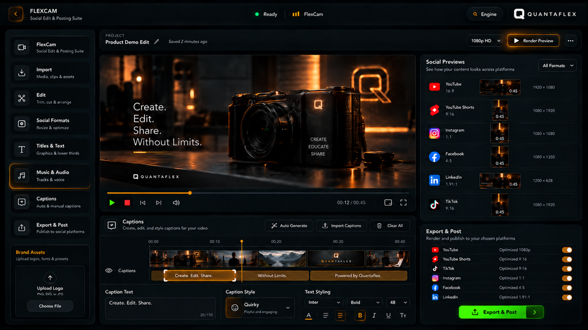Toggle bold text styling
Image resolution: width=588 pixels, height=330 pixels.
click(x=360, y=316)
